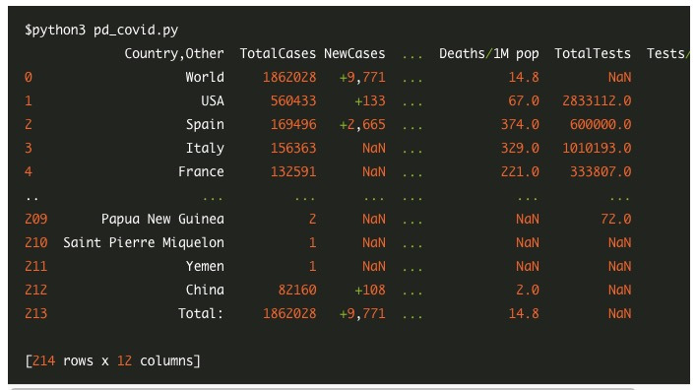Click the TotalCases value 82160

pyautogui.click(x=297, y=290)
